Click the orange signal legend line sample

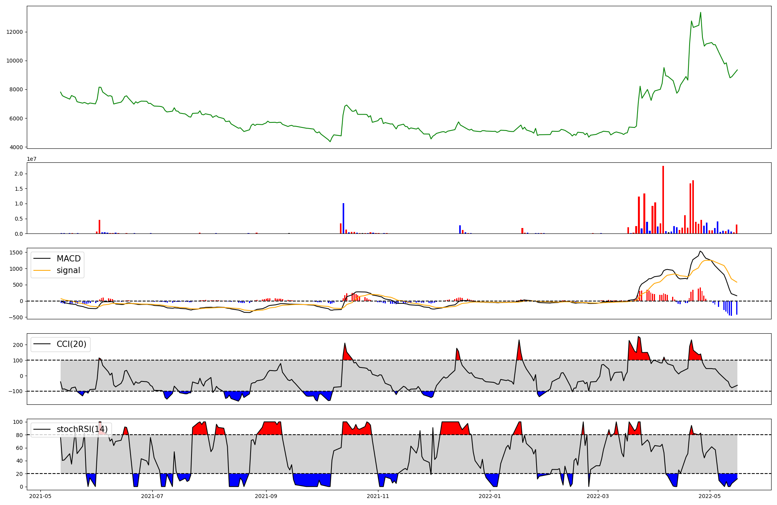coord(42,270)
